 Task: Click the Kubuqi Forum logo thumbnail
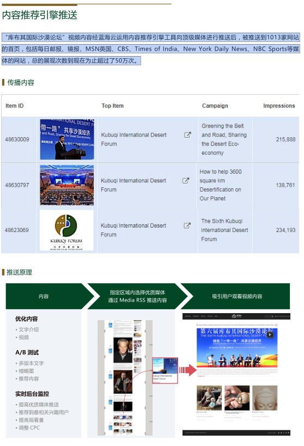67,230
